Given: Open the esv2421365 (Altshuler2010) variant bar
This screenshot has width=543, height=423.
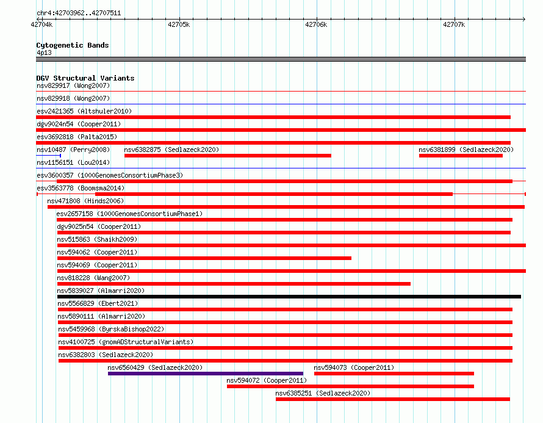Looking at the screenshot, I should tap(273, 117).
